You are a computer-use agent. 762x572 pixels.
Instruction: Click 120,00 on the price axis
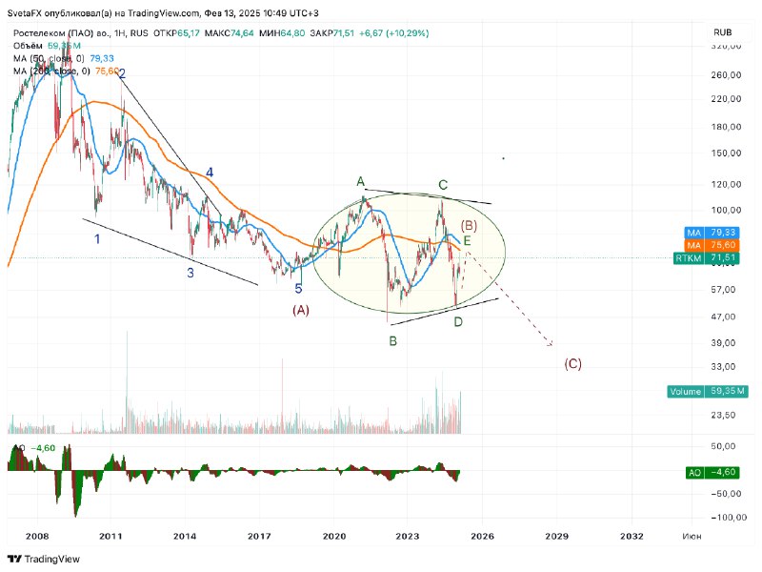click(x=726, y=184)
